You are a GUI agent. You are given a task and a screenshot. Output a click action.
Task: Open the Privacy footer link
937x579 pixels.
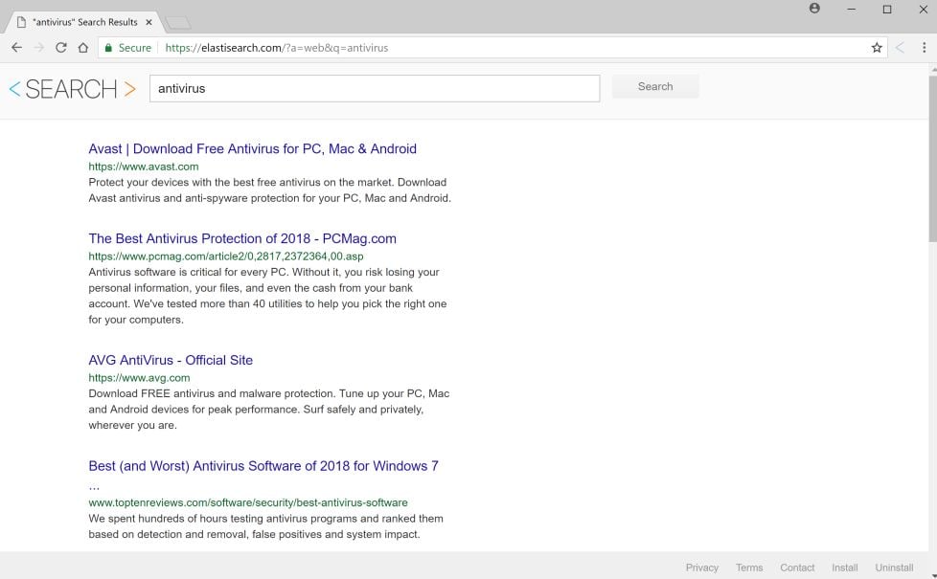coord(701,568)
